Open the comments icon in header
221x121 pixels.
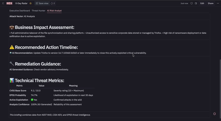point(192,3)
